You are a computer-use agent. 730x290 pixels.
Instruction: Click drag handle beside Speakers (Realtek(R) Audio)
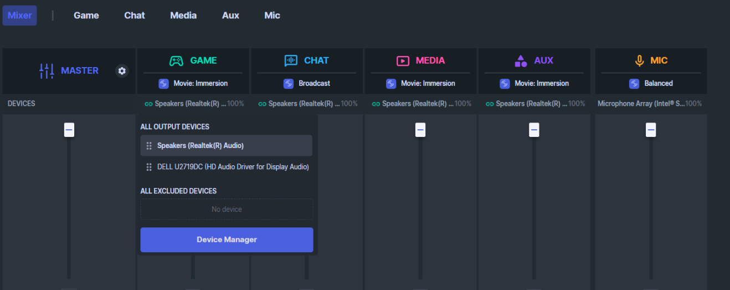(x=149, y=146)
